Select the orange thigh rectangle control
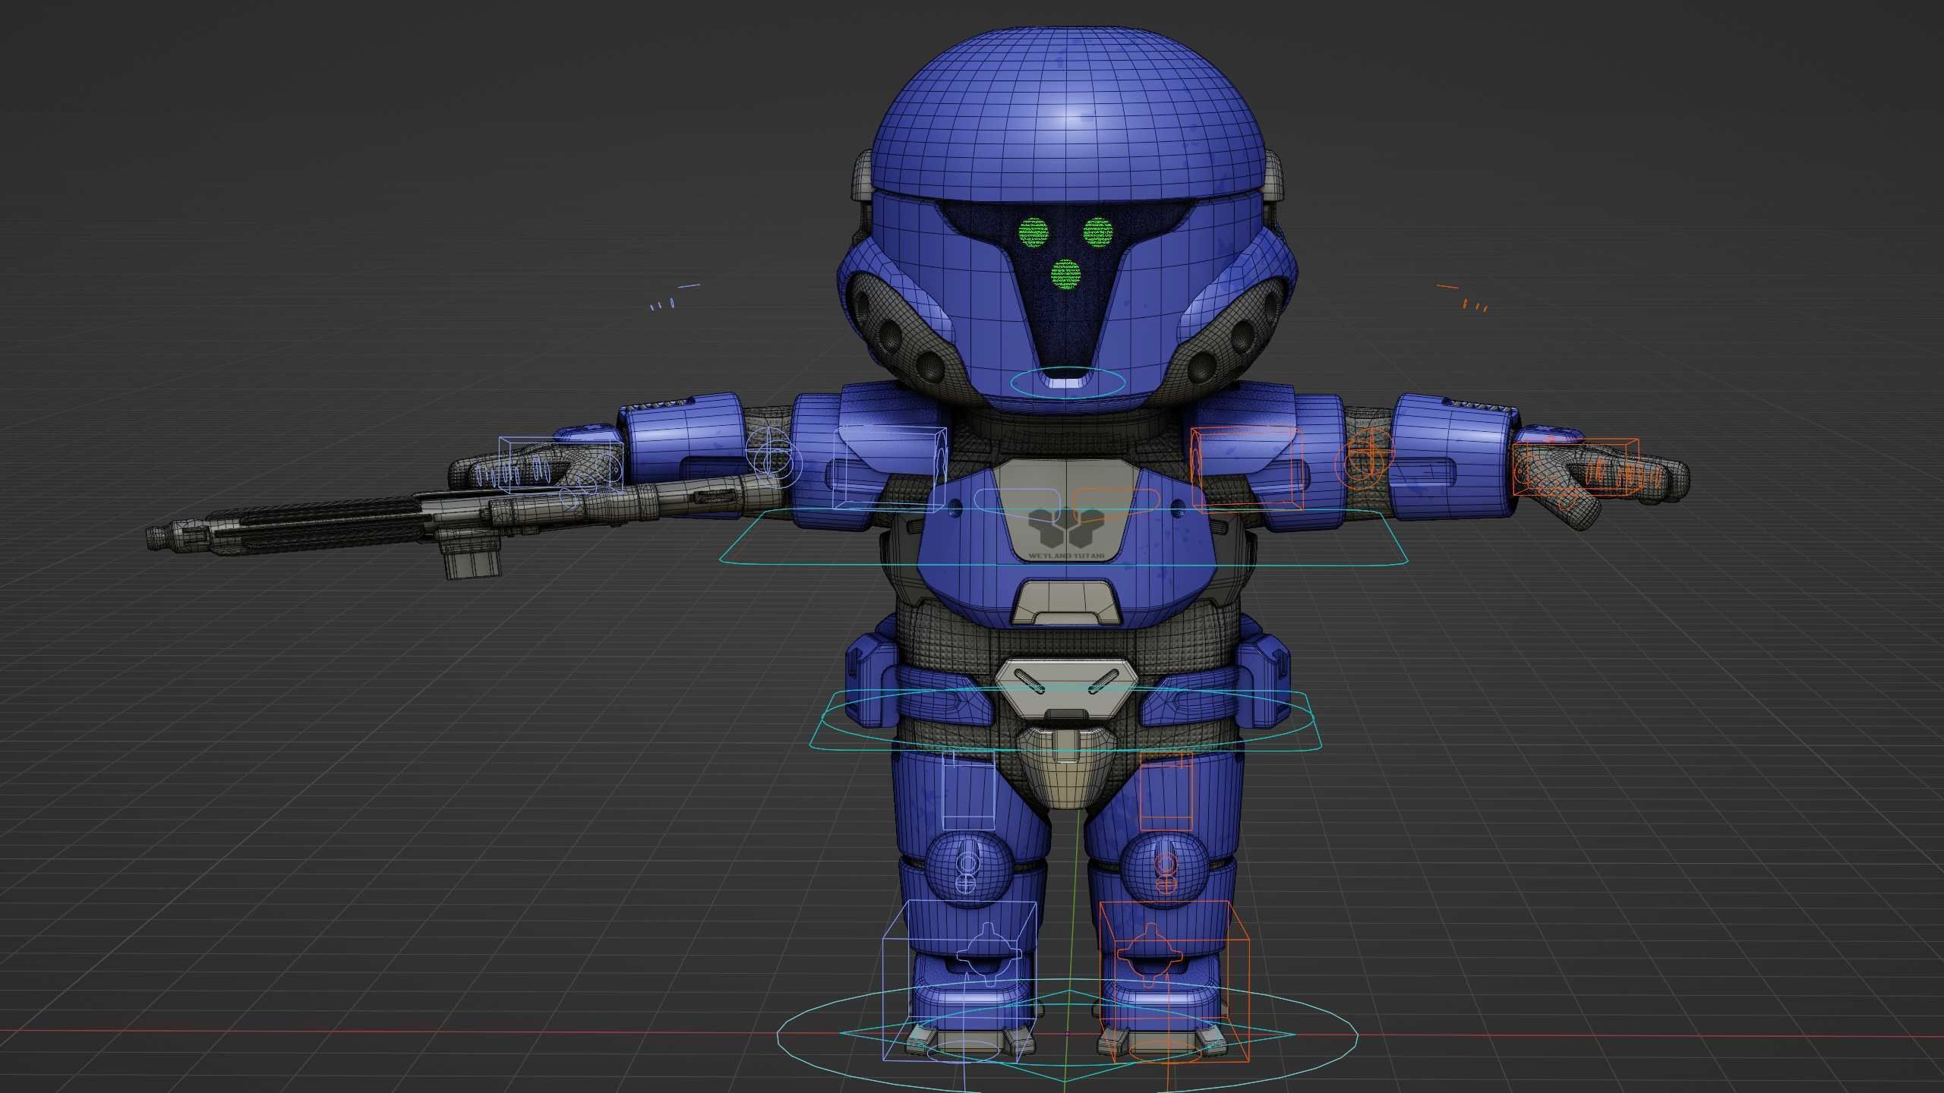Image resolution: width=1944 pixels, height=1093 pixels. coord(1166,792)
